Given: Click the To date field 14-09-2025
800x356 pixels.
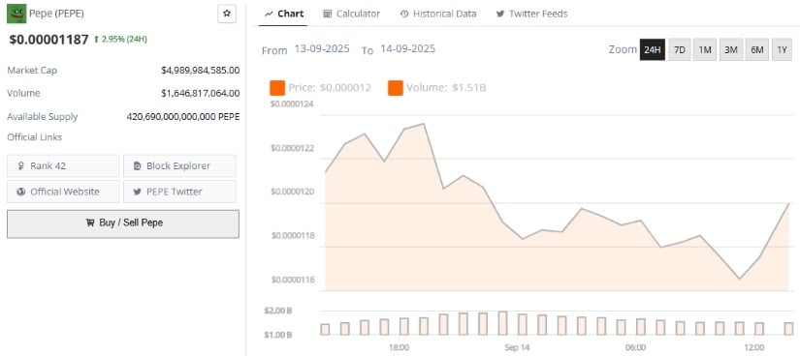Looking at the screenshot, I should (x=407, y=49).
